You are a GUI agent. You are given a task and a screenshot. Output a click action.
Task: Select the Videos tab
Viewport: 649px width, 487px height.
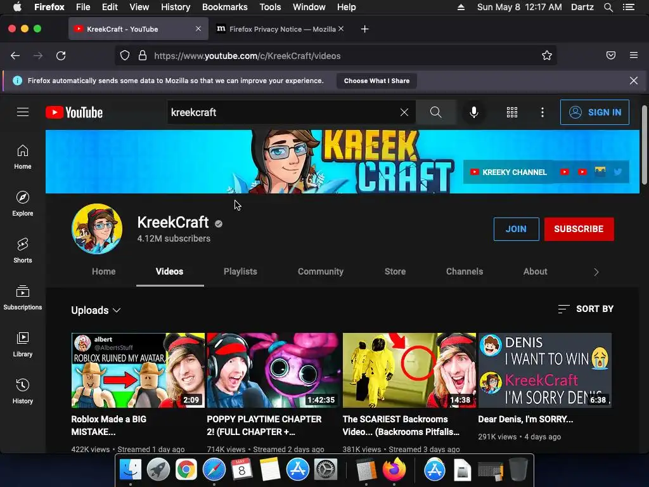[x=170, y=271]
